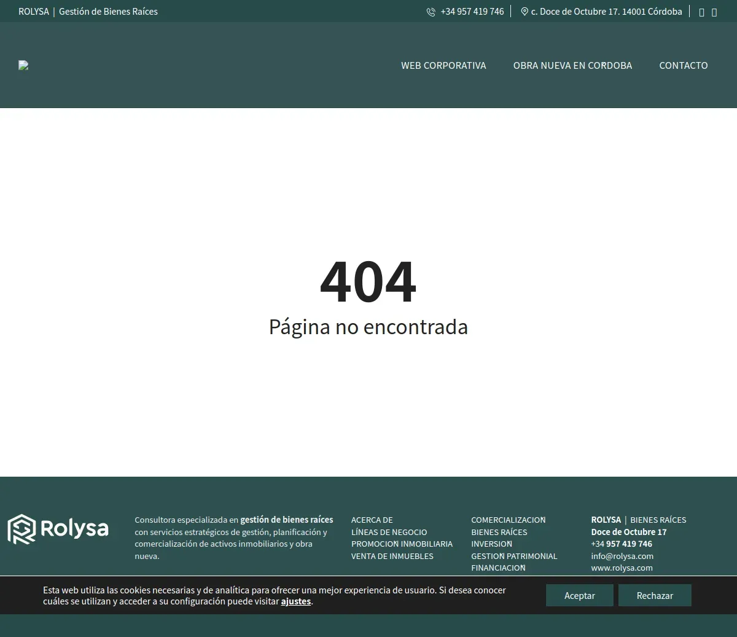The width and height of the screenshot is (737, 637).
Task: Click the info@rolysa.com email in the footer
Action: click(x=622, y=556)
